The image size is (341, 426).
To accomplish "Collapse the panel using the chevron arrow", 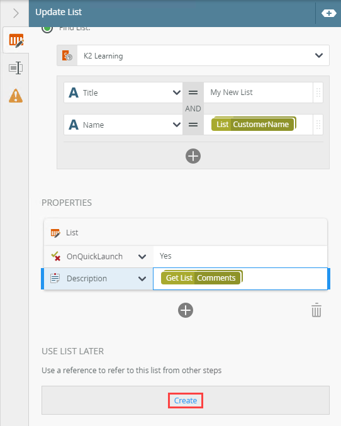I will tap(16, 13).
